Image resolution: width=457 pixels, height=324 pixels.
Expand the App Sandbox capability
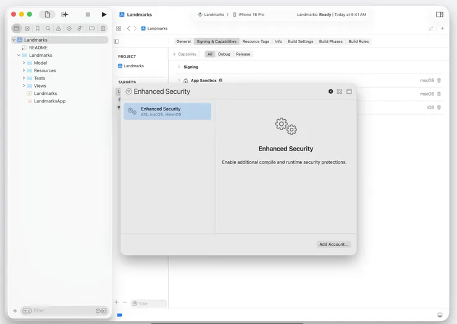pos(179,80)
